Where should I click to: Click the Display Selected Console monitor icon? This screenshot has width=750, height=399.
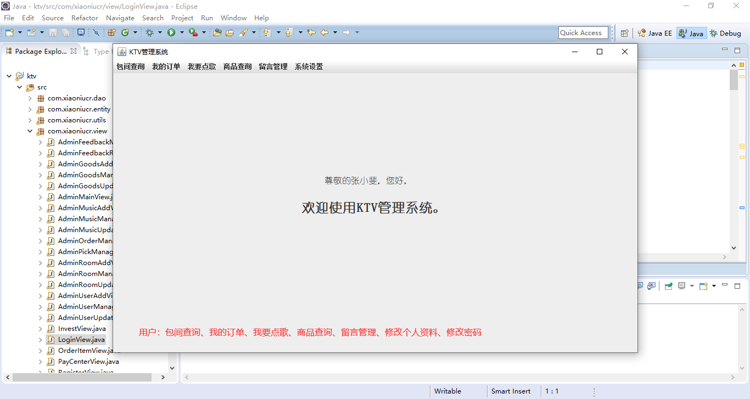(682, 286)
